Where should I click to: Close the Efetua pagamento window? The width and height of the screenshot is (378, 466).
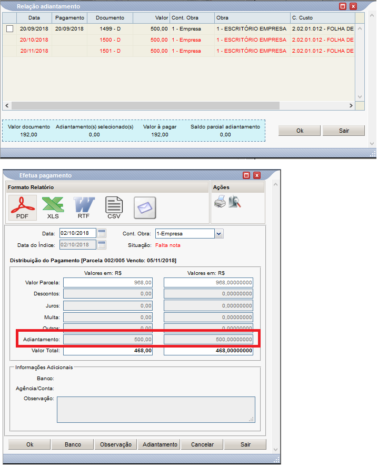coord(257,175)
